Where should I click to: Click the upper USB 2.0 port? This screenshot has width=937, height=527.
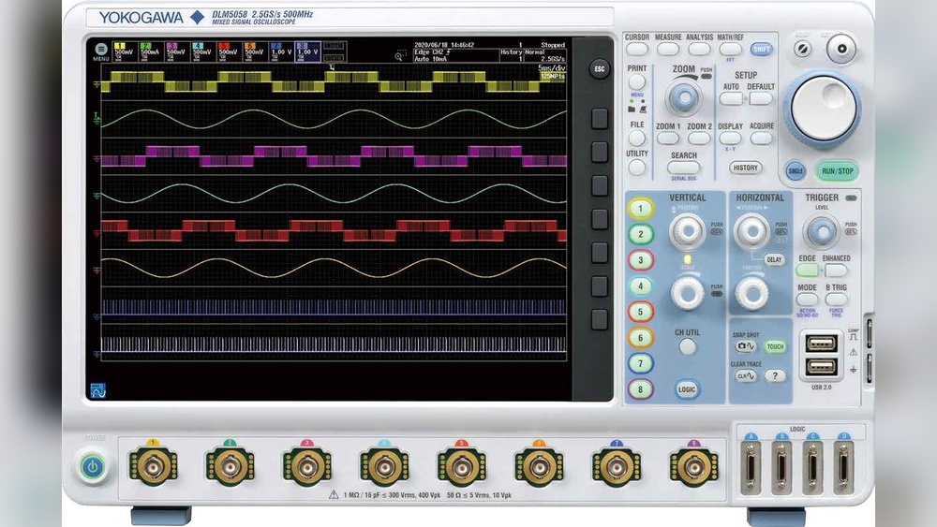tap(821, 344)
